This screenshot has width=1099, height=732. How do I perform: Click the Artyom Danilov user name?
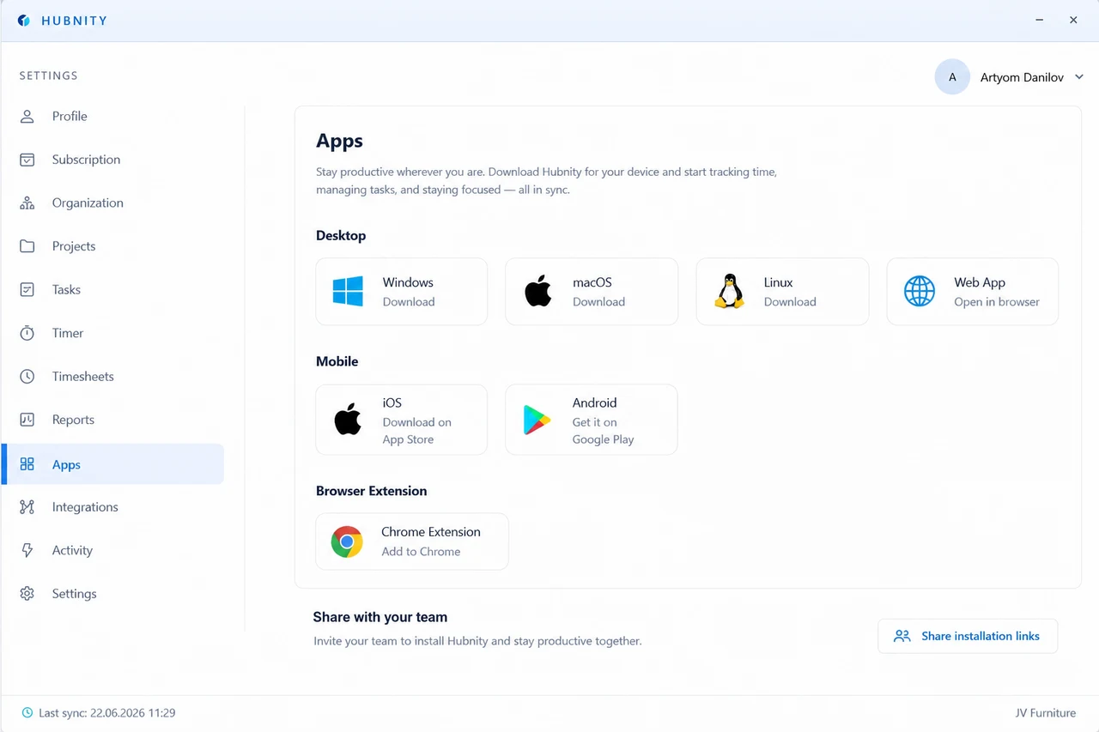click(1022, 77)
